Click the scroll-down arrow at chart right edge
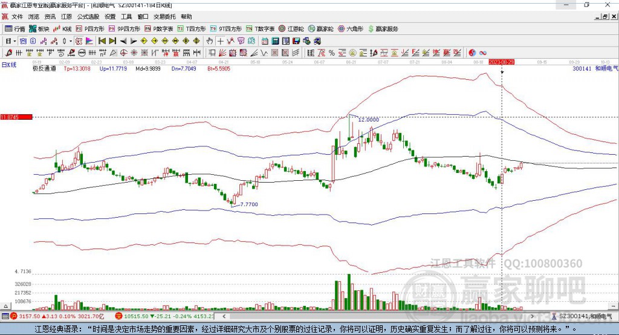 click(x=614, y=306)
